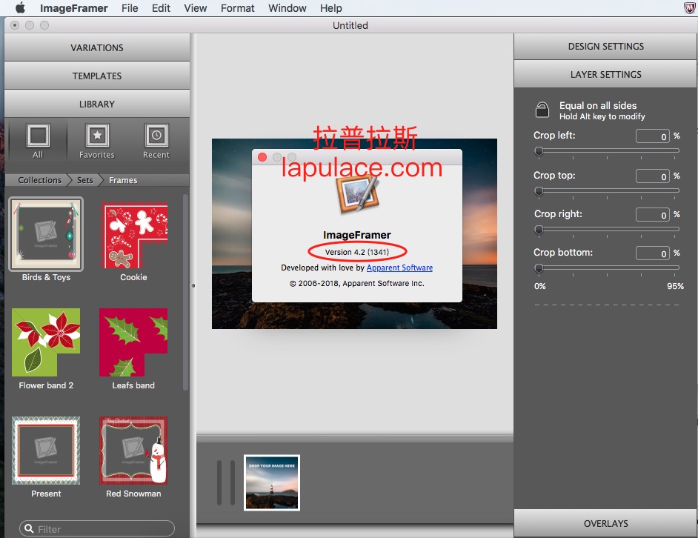Show All frames in library
This screenshot has width=698, height=538.
38,141
